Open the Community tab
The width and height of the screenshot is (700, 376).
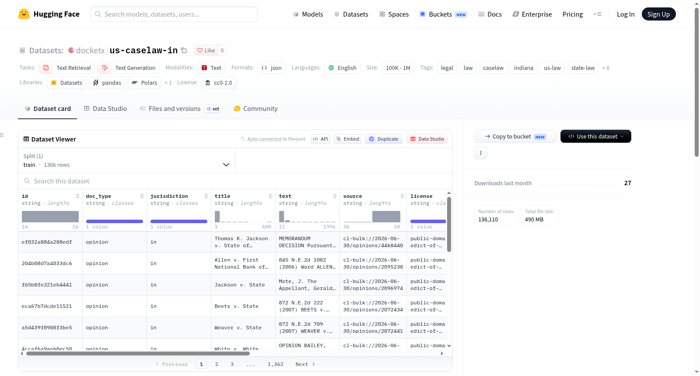(x=256, y=109)
